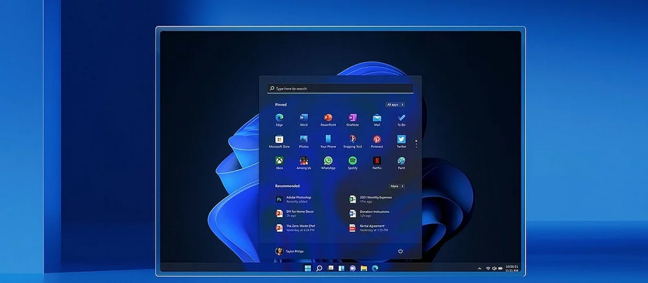The height and width of the screenshot is (283, 648).
Task: Open Taylor Philips user account menu
Action: pos(290,251)
